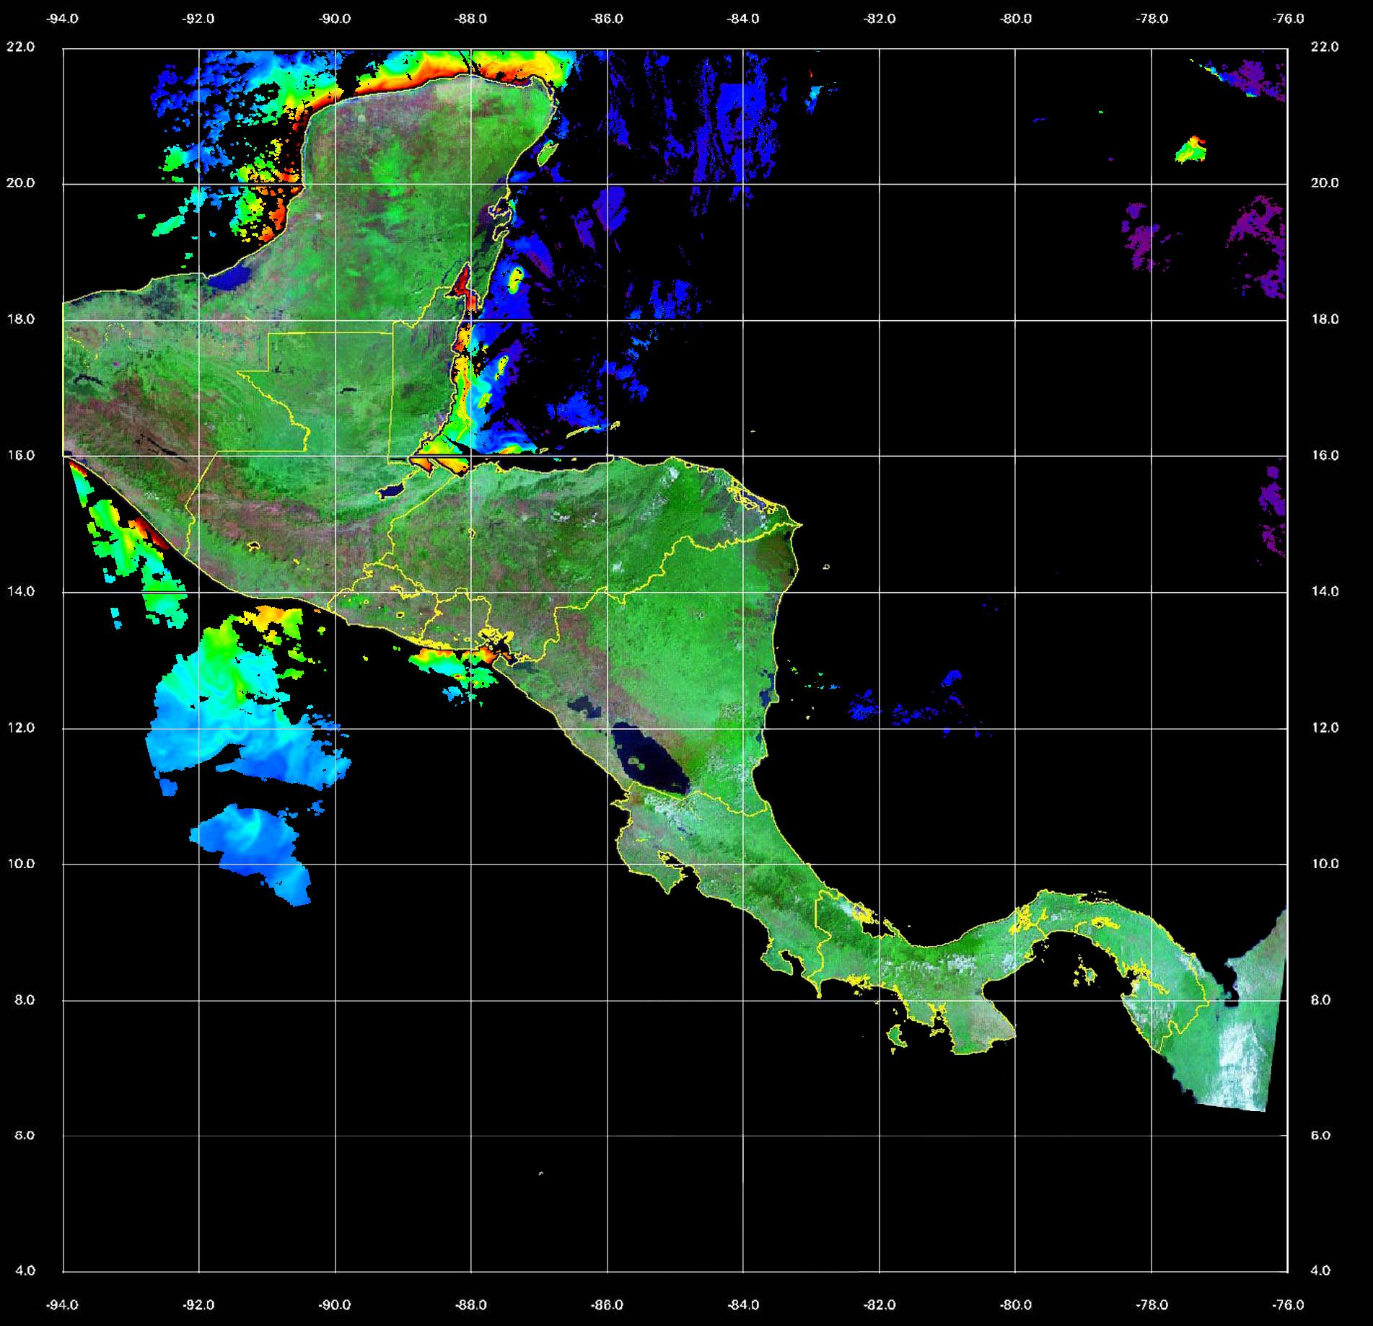Click grid intersection of -80.0 and 16.0
This screenshot has width=1373, height=1326.
(x=1015, y=456)
